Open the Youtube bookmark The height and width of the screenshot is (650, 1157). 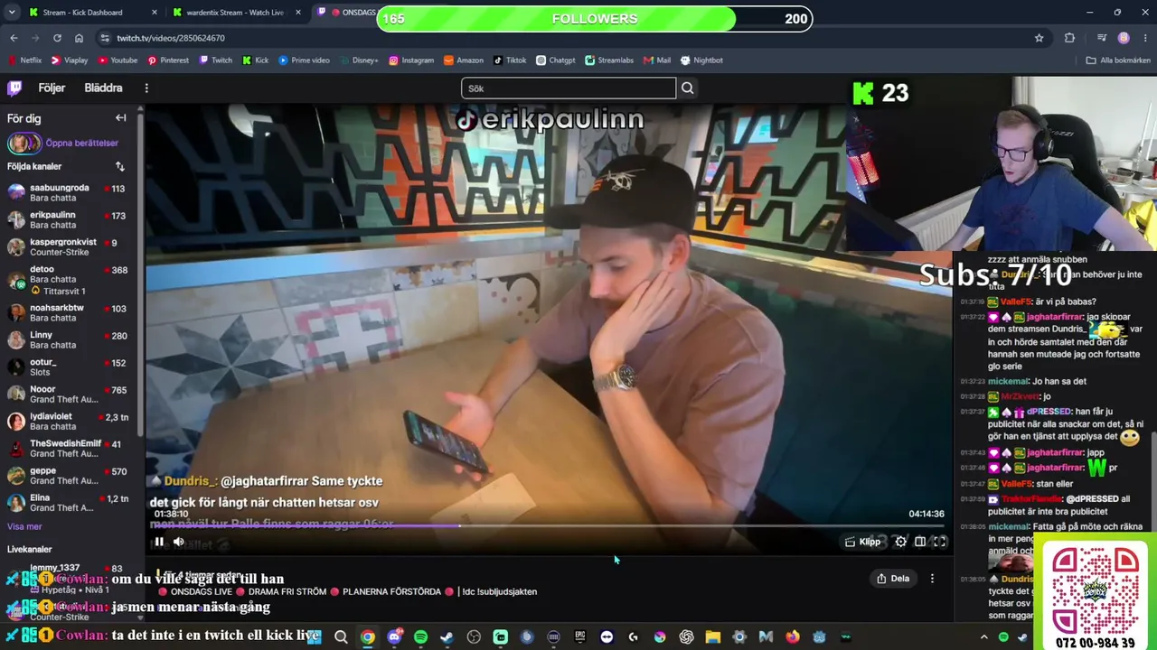[x=118, y=60]
